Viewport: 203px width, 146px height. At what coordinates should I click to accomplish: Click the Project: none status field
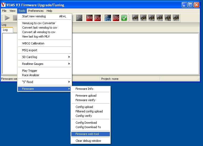point(130,79)
